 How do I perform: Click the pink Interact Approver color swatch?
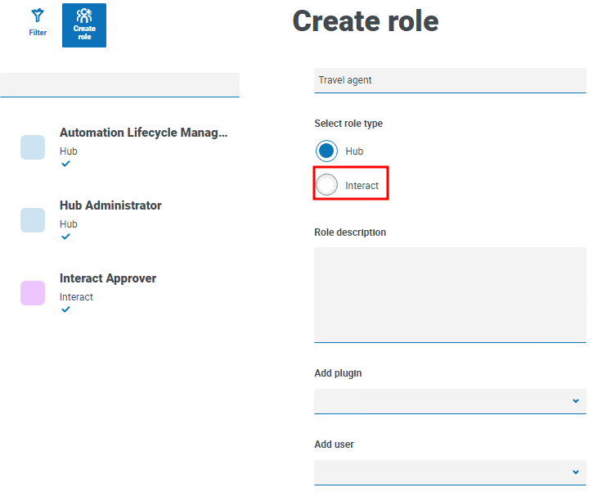(x=33, y=293)
